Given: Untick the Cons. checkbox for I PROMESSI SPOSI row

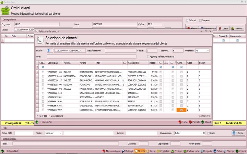Looking at the screenshot, I should [x=181, y=110].
